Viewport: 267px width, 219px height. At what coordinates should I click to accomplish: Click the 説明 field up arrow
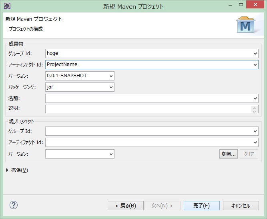(255, 108)
